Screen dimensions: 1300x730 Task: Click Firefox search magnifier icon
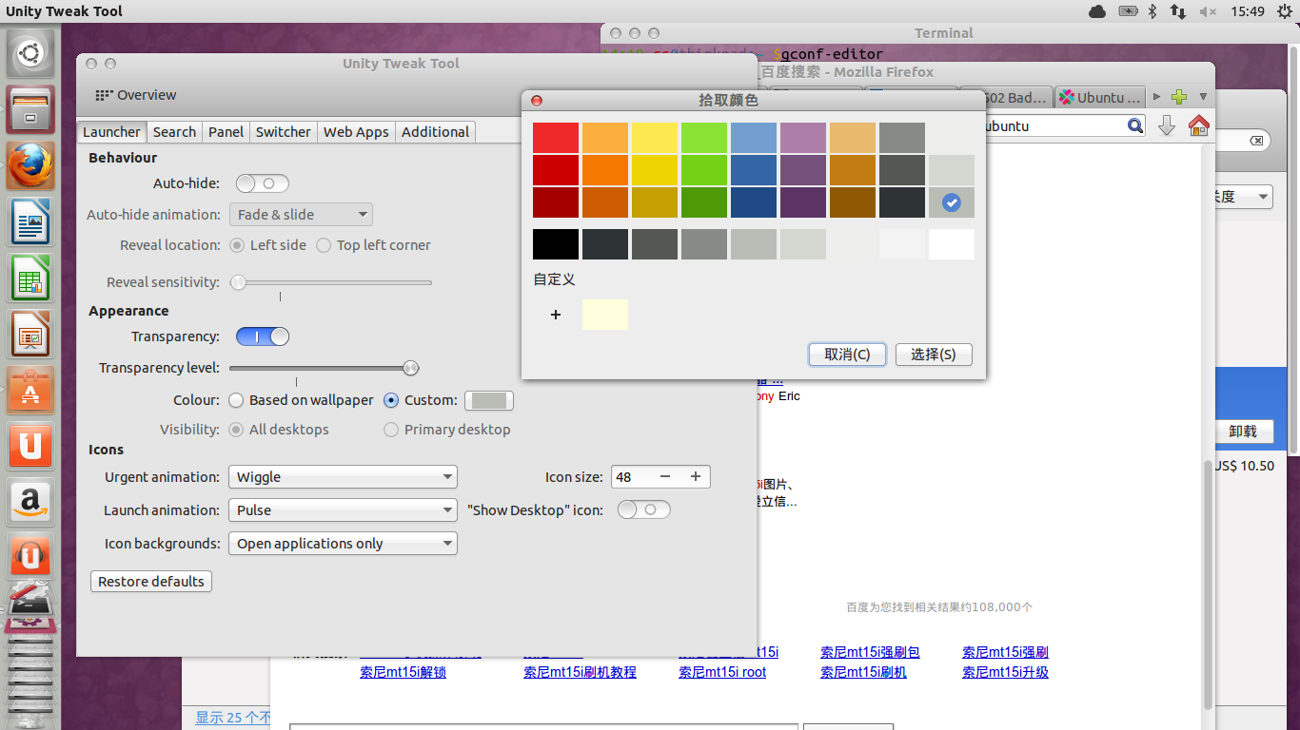1134,125
